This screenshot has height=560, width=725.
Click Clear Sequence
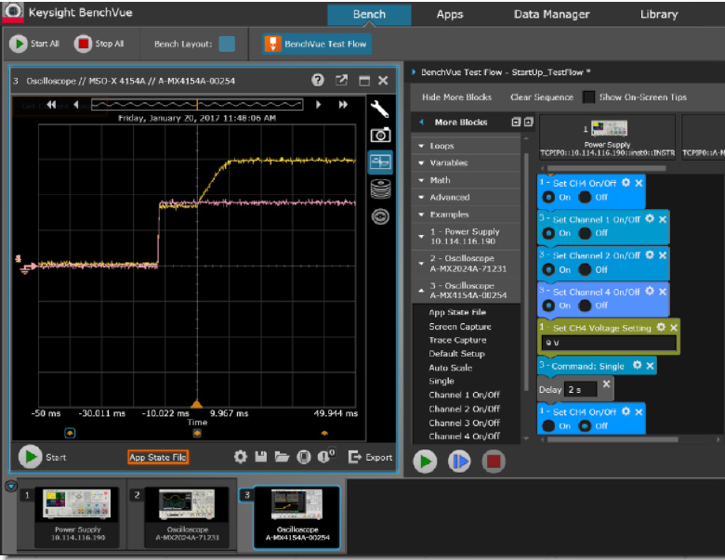[542, 97]
